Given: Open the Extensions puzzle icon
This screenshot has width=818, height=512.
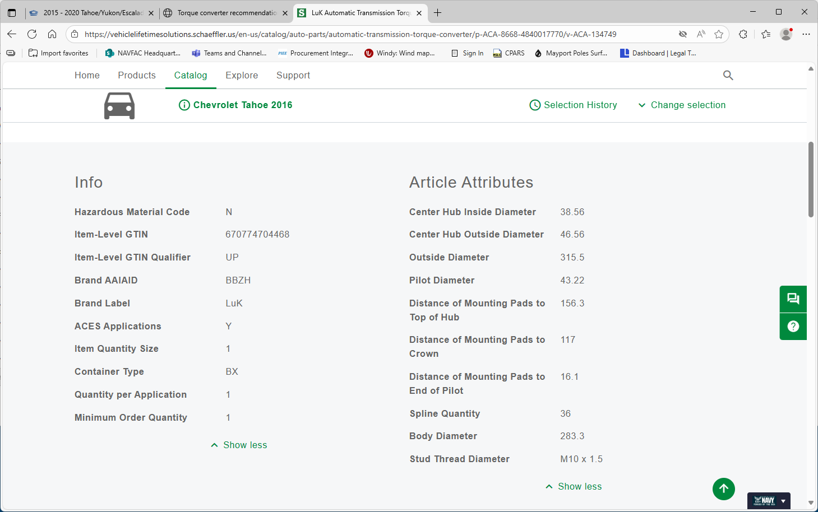Looking at the screenshot, I should [743, 34].
